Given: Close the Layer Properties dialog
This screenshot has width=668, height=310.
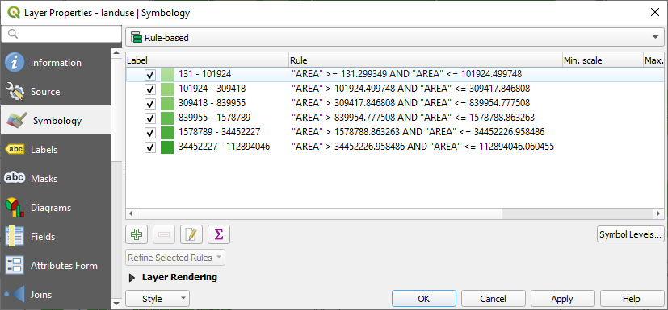Looking at the screenshot, I should (x=655, y=12).
